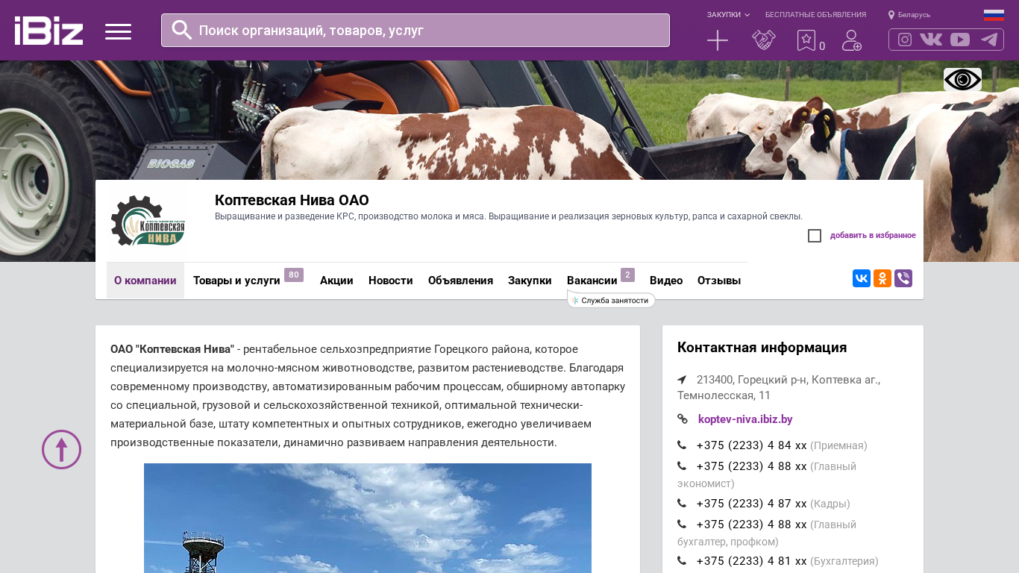Image resolution: width=1019 pixels, height=573 pixels.
Task: Click the iBiz logo
Action: tap(48, 31)
